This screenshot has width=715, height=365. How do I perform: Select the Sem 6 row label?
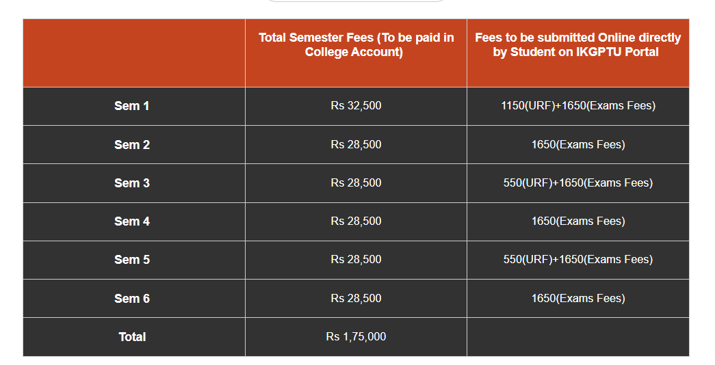click(x=132, y=299)
